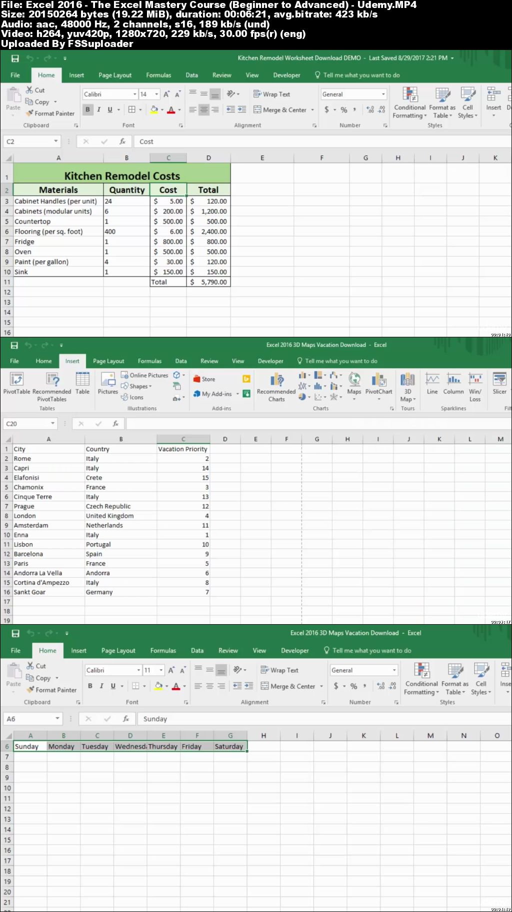Click Insert Function fx beside the C20 name box
This screenshot has height=912, width=512.
tap(115, 424)
